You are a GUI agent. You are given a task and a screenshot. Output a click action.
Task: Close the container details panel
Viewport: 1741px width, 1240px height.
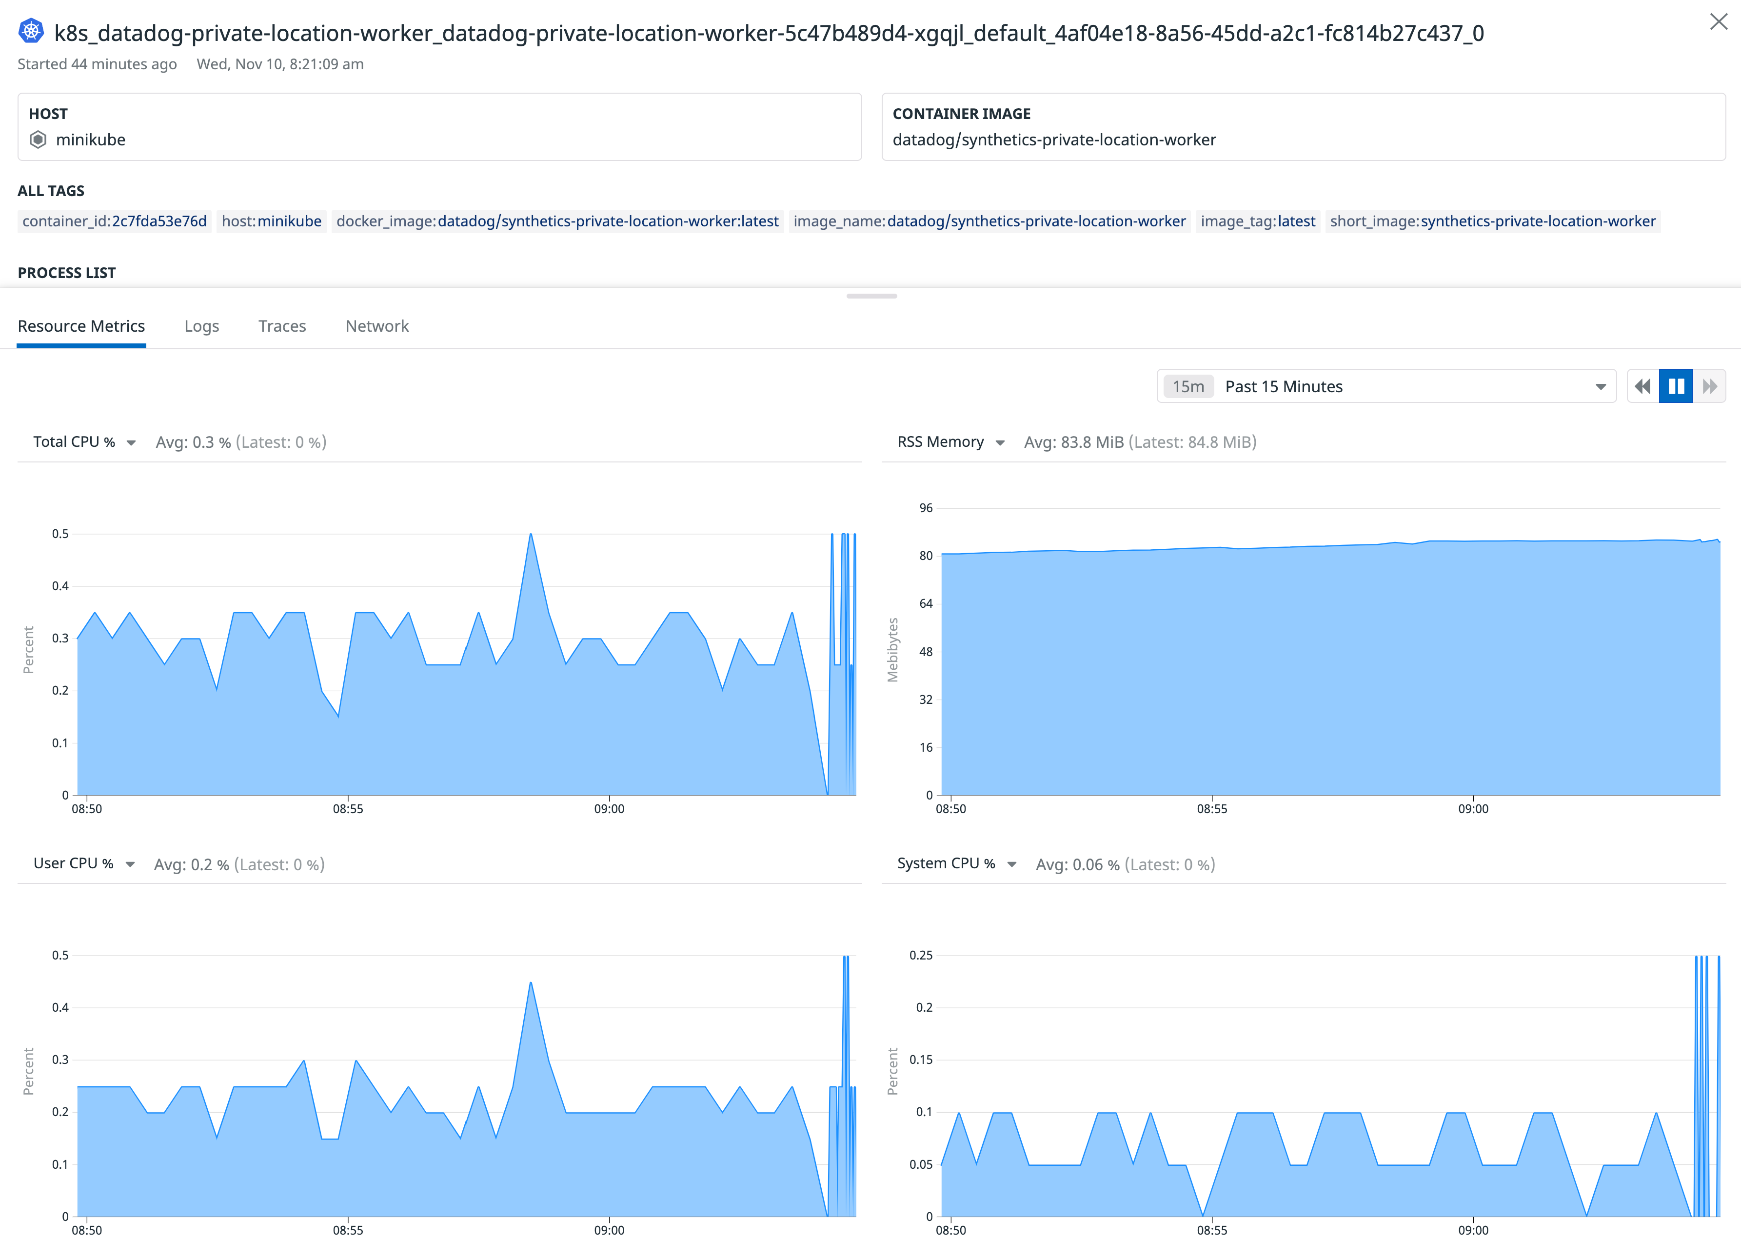pos(1718,21)
